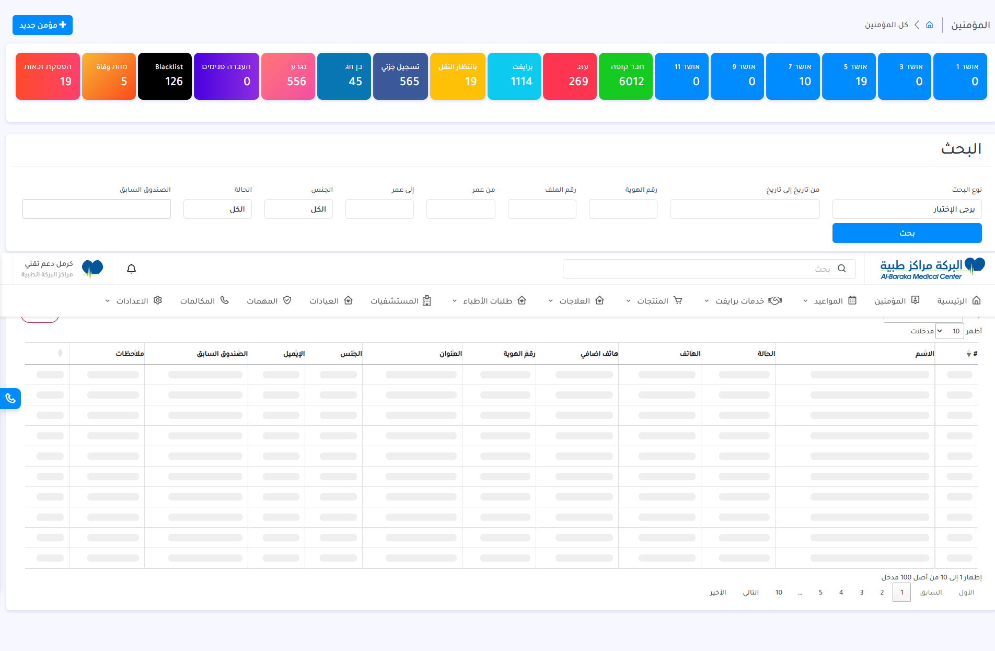The width and height of the screenshot is (995, 651).
Task: Click the home icon in breadcrumb
Action: [929, 25]
